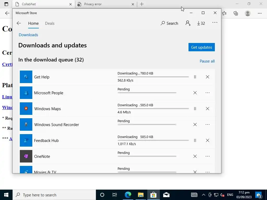Click Windows Maps download progress bar
The image size is (267, 200).
coord(153,109)
